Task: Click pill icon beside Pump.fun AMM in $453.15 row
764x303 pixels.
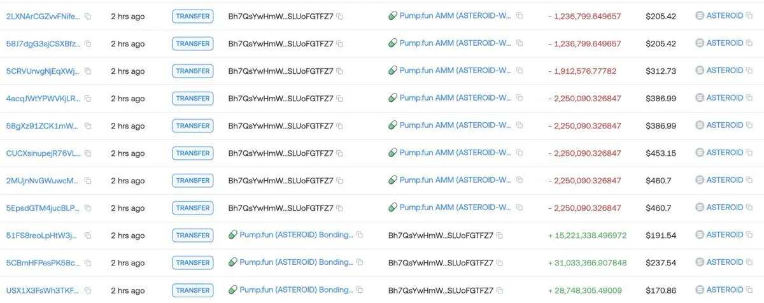Action: click(x=393, y=153)
